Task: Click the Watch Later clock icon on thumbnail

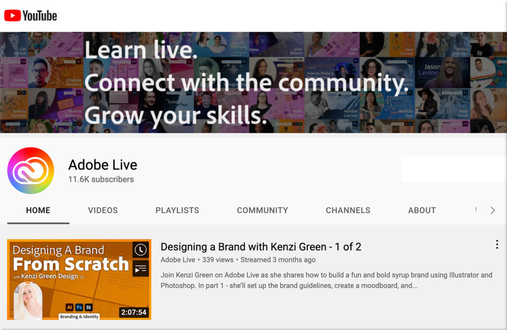Action: point(141,250)
